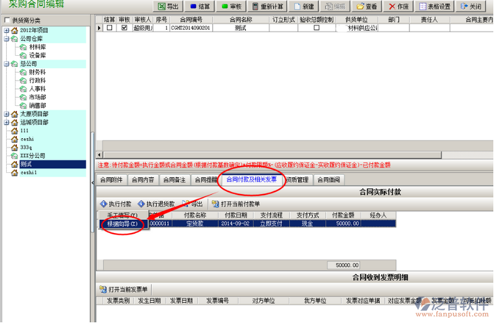The image size is (495, 324).
Task: Click the 新建 new contract button
Action: 304,6
